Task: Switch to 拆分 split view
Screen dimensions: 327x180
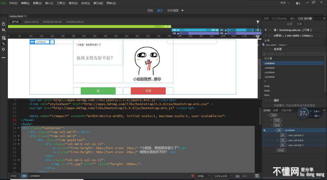Action: click(160, 11)
